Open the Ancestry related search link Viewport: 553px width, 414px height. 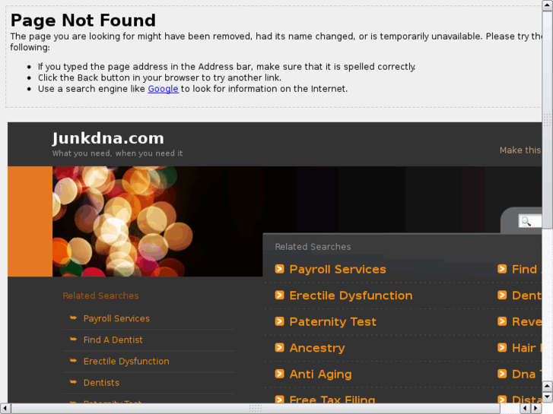click(x=317, y=348)
